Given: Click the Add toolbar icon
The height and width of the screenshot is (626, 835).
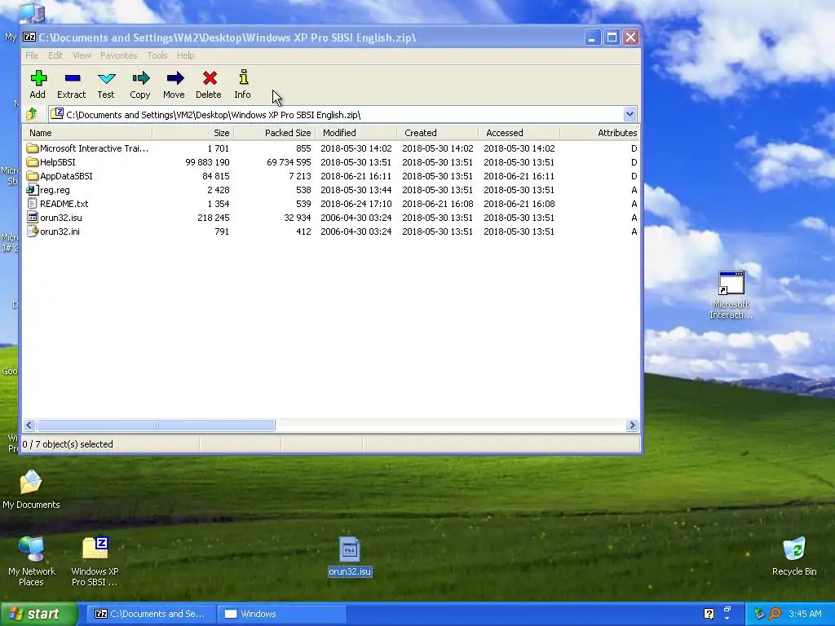Looking at the screenshot, I should click(38, 78).
